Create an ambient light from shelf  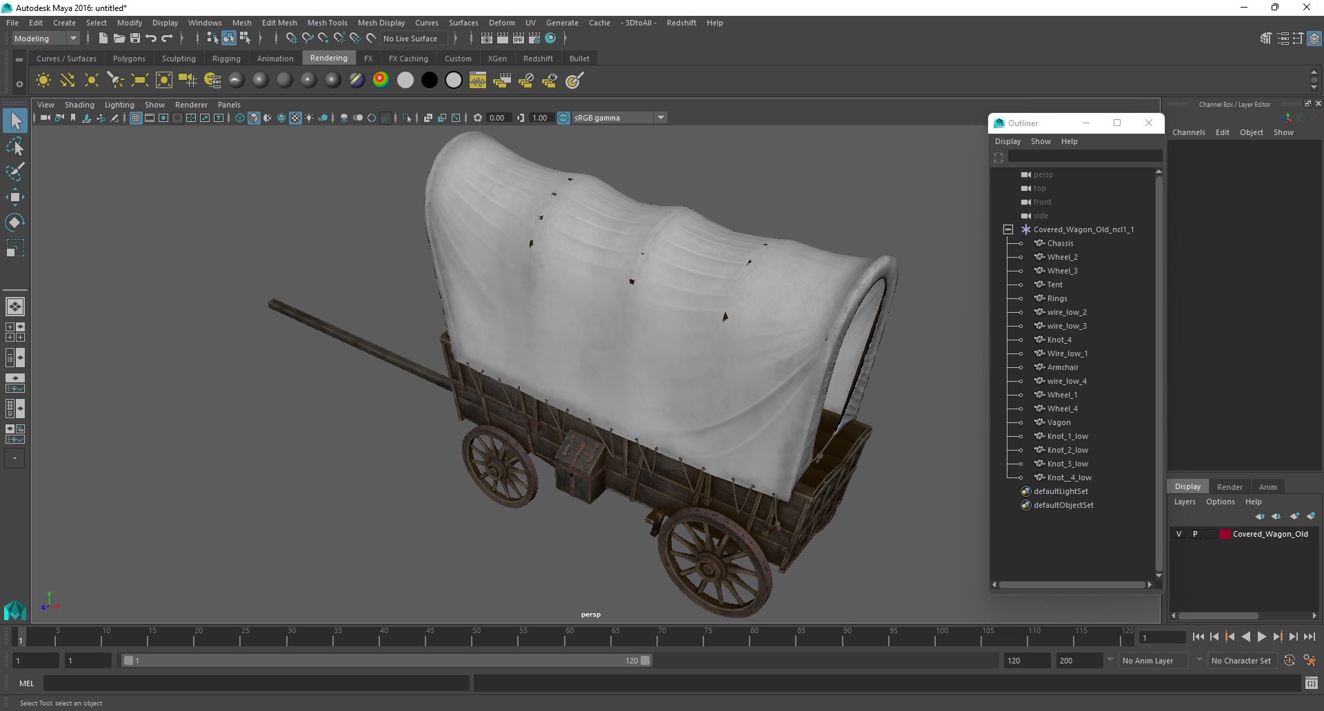tap(43, 81)
